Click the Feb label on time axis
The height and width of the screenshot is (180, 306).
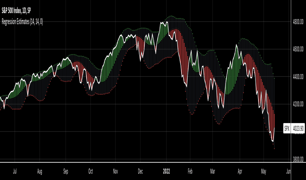pos(190,171)
